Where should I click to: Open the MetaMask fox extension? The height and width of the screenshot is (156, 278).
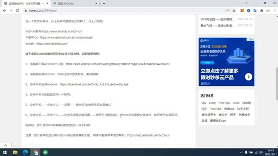[242, 10]
